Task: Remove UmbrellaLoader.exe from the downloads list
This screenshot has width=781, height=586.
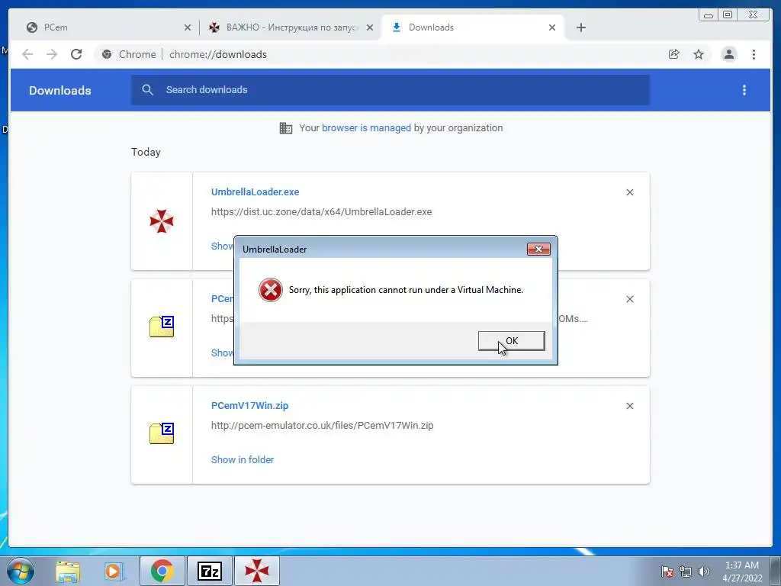Action: (629, 192)
